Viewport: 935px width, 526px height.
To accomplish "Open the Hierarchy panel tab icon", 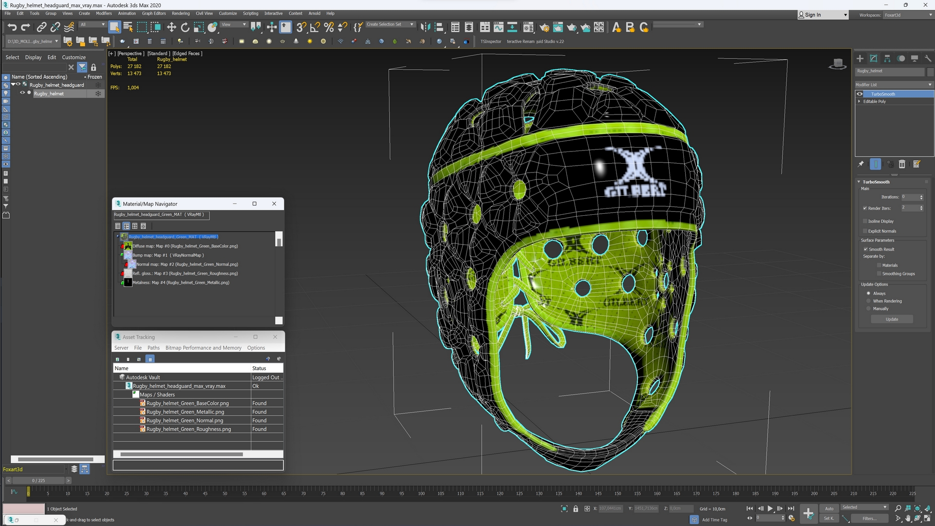I will pyautogui.click(x=887, y=58).
